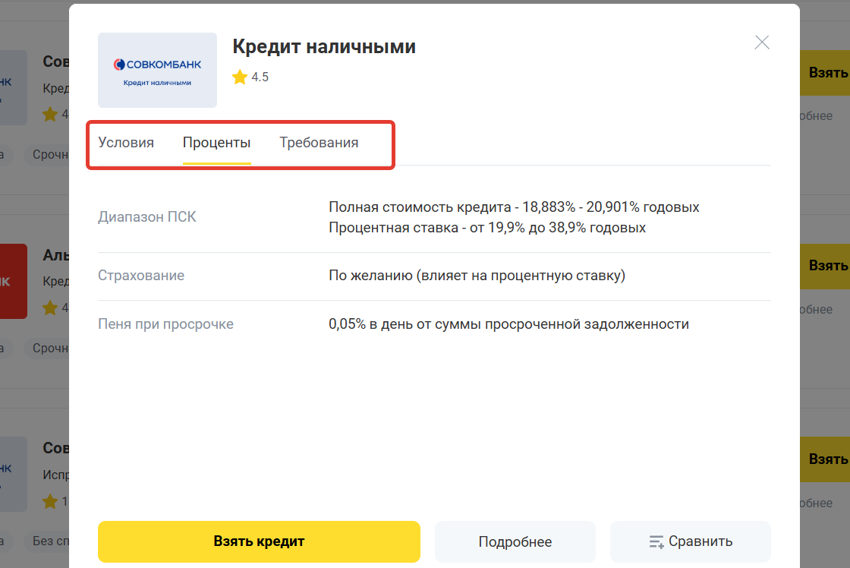Image resolution: width=850 pixels, height=568 pixels.
Task: Click the Пеня при просрочке label
Action: [x=166, y=324]
